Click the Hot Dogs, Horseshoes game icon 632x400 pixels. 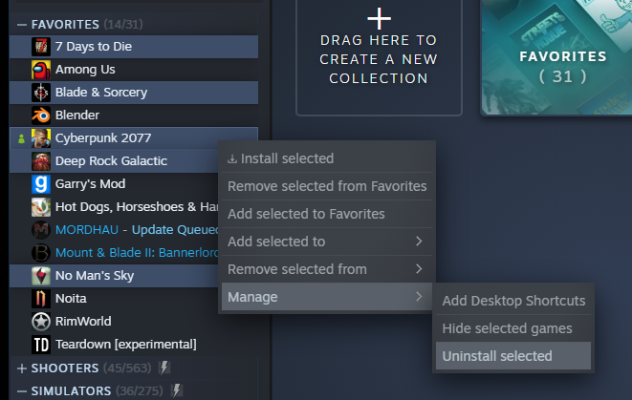(x=41, y=207)
